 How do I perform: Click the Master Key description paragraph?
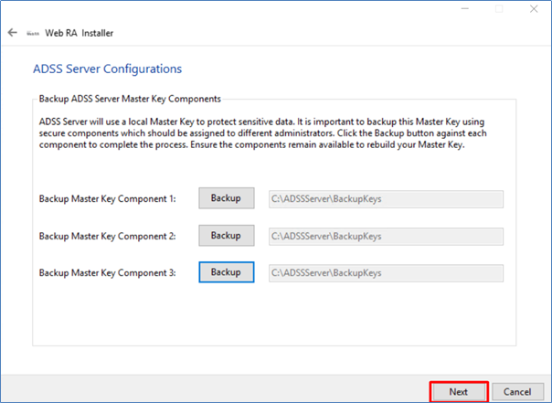click(x=263, y=133)
